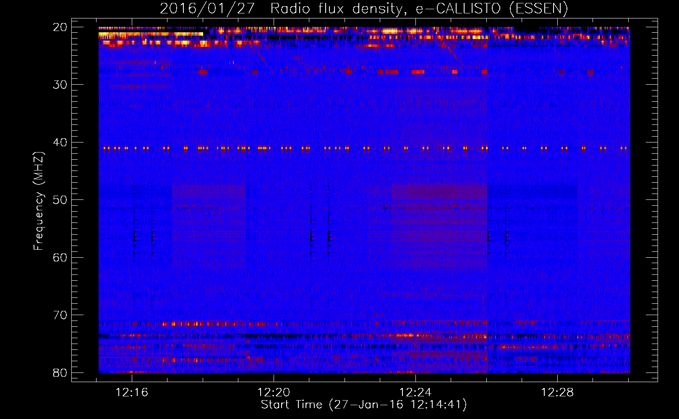Click the 12:24 time tick label
This screenshot has width=679, height=419.
415,393
